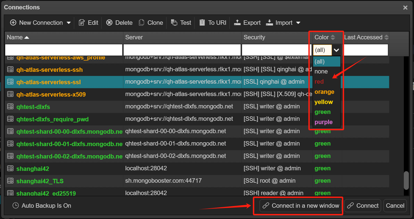Select the qhtest-shard-00-01-dlxfs connection name

pos(70,144)
